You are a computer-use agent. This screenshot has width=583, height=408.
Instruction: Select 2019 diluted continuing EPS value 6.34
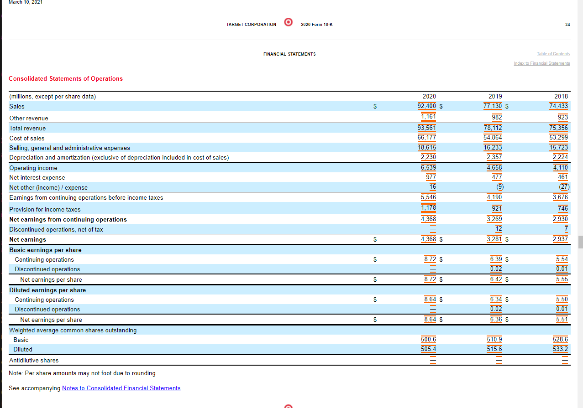(x=496, y=300)
